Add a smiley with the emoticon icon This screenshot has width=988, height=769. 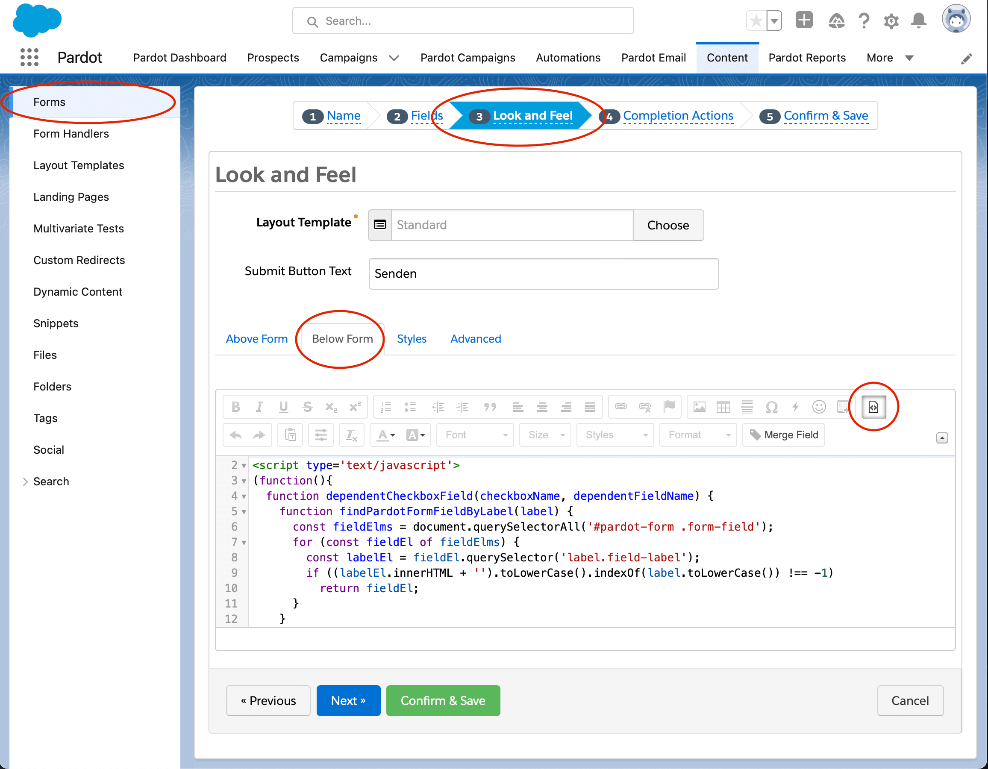pyautogui.click(x=820, y=407)
